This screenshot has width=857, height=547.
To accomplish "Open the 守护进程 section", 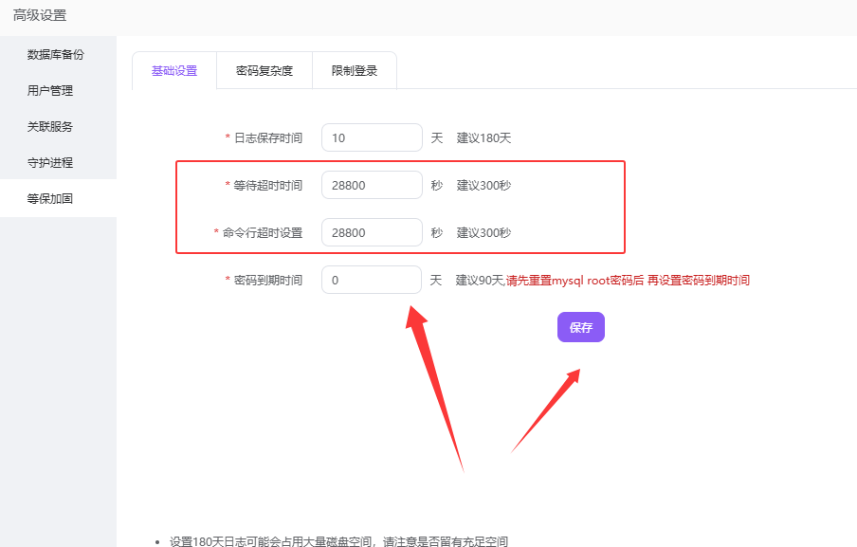I will click(50, 163).
